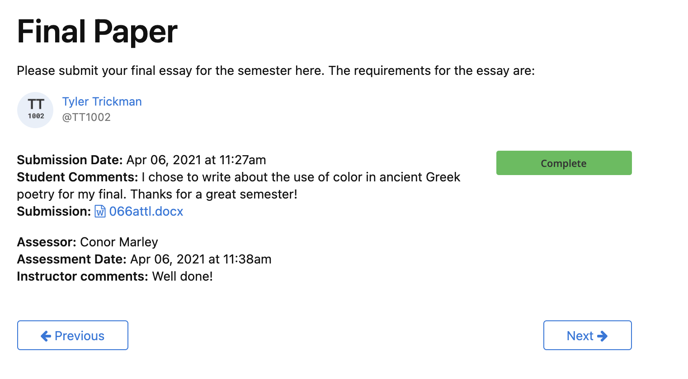Go to the Previous submission

(73, 335)
